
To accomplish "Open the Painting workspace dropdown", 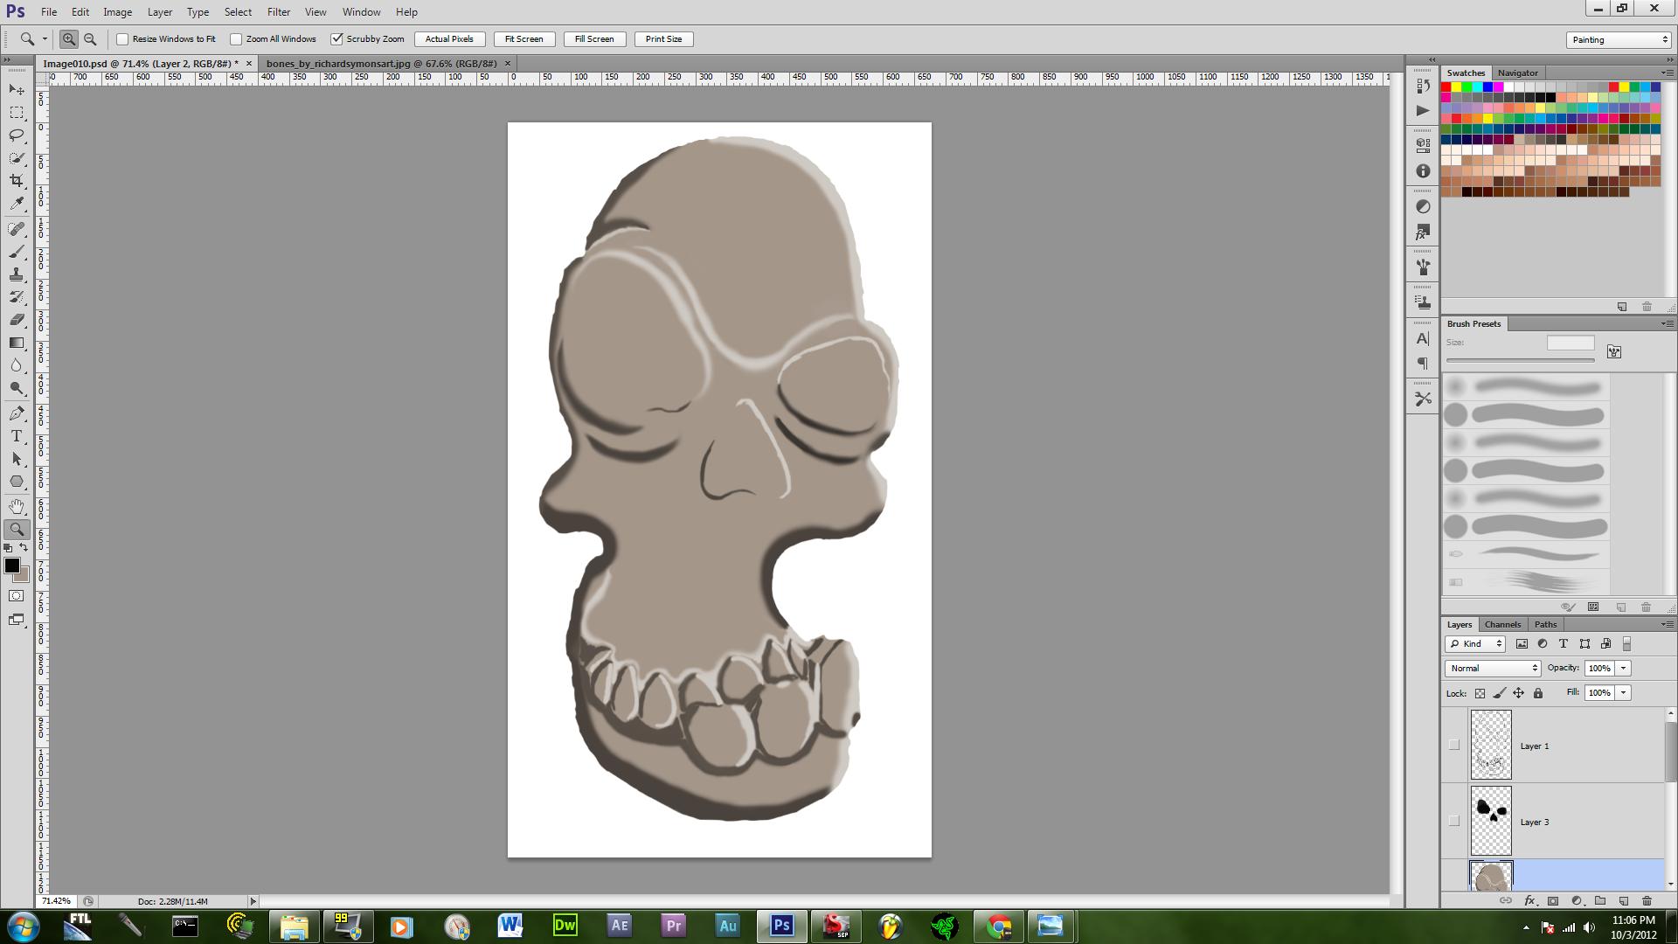I will [1619, 39].
